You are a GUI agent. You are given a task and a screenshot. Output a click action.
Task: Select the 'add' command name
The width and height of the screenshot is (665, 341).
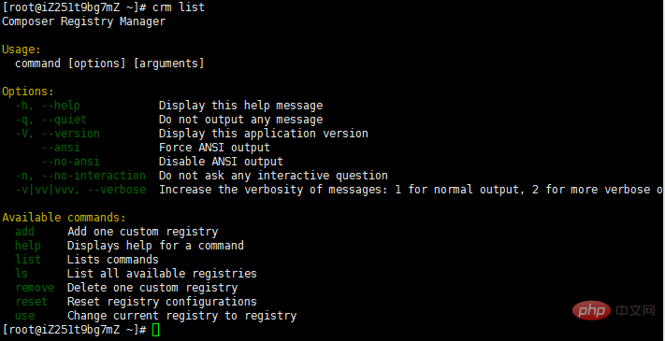click(x=24, y=232)
